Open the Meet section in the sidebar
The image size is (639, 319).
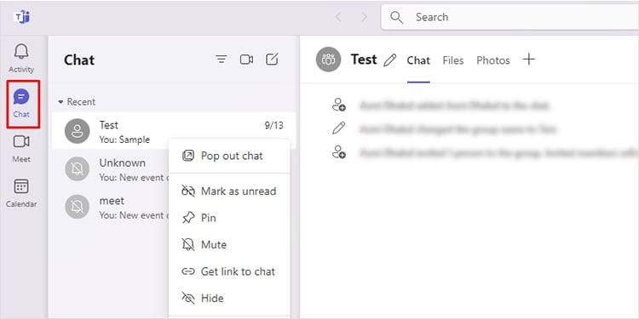21,149
